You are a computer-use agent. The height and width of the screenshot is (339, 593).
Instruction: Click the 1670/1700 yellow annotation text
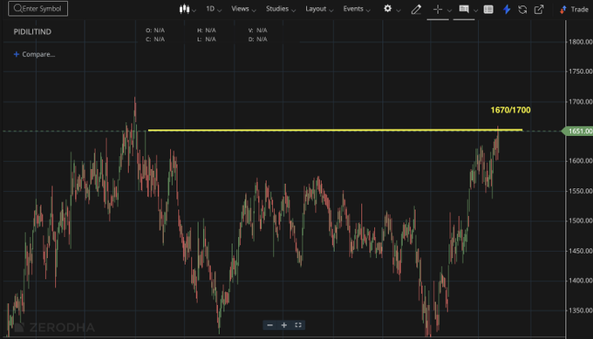510,110
